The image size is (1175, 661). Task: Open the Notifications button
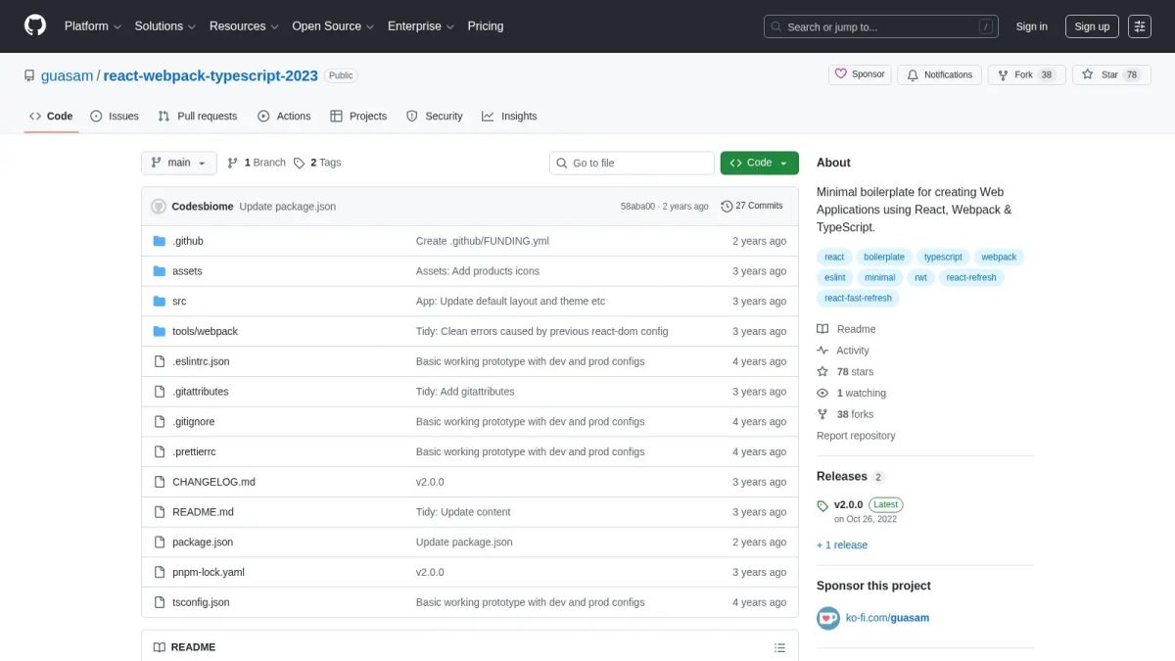pyautogui.click(x=939, y=74)
